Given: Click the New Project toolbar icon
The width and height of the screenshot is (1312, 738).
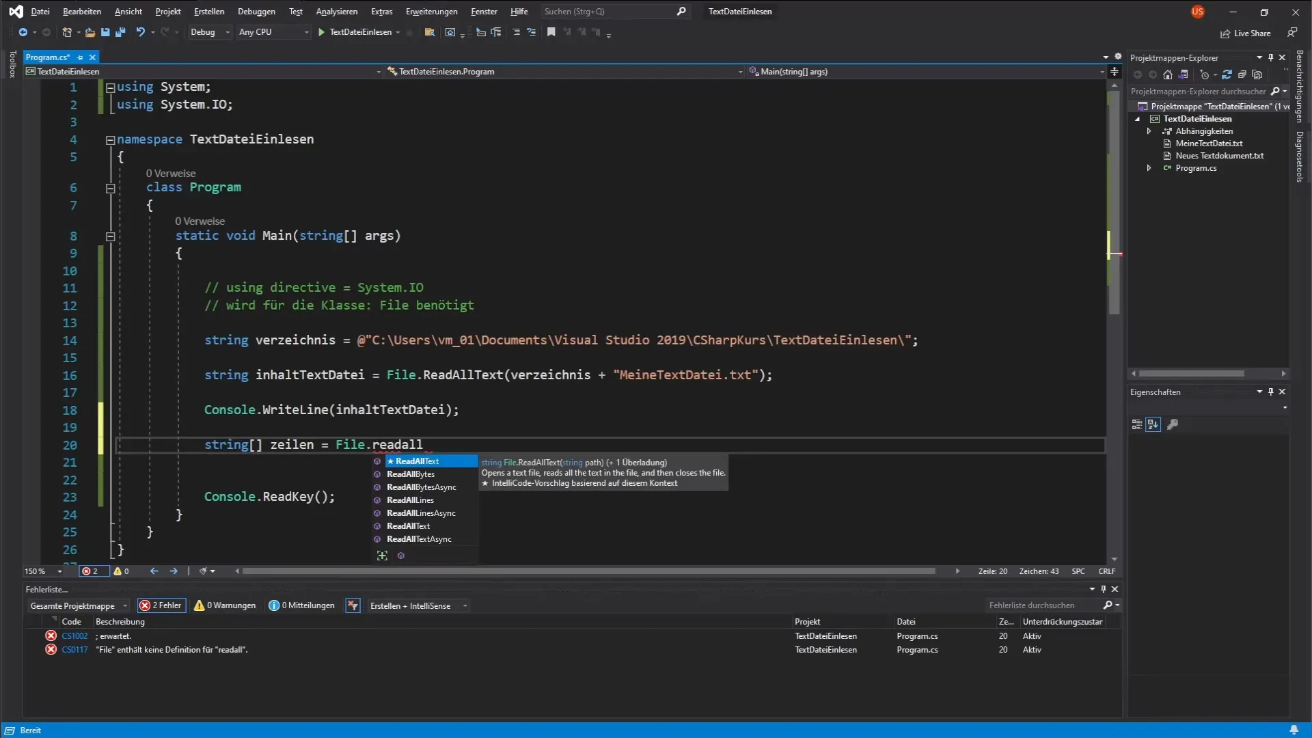Looking at the screenshot, I should 67,32.
